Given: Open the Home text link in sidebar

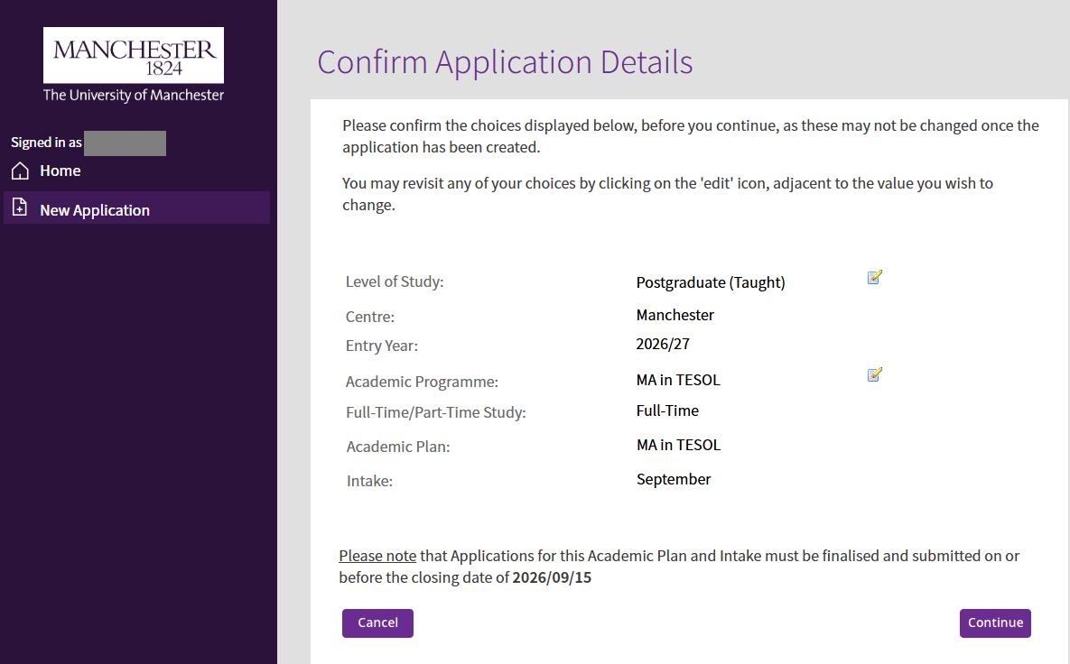Looking at the screenshot, I should pyautogui.click(x=60, y=171).
